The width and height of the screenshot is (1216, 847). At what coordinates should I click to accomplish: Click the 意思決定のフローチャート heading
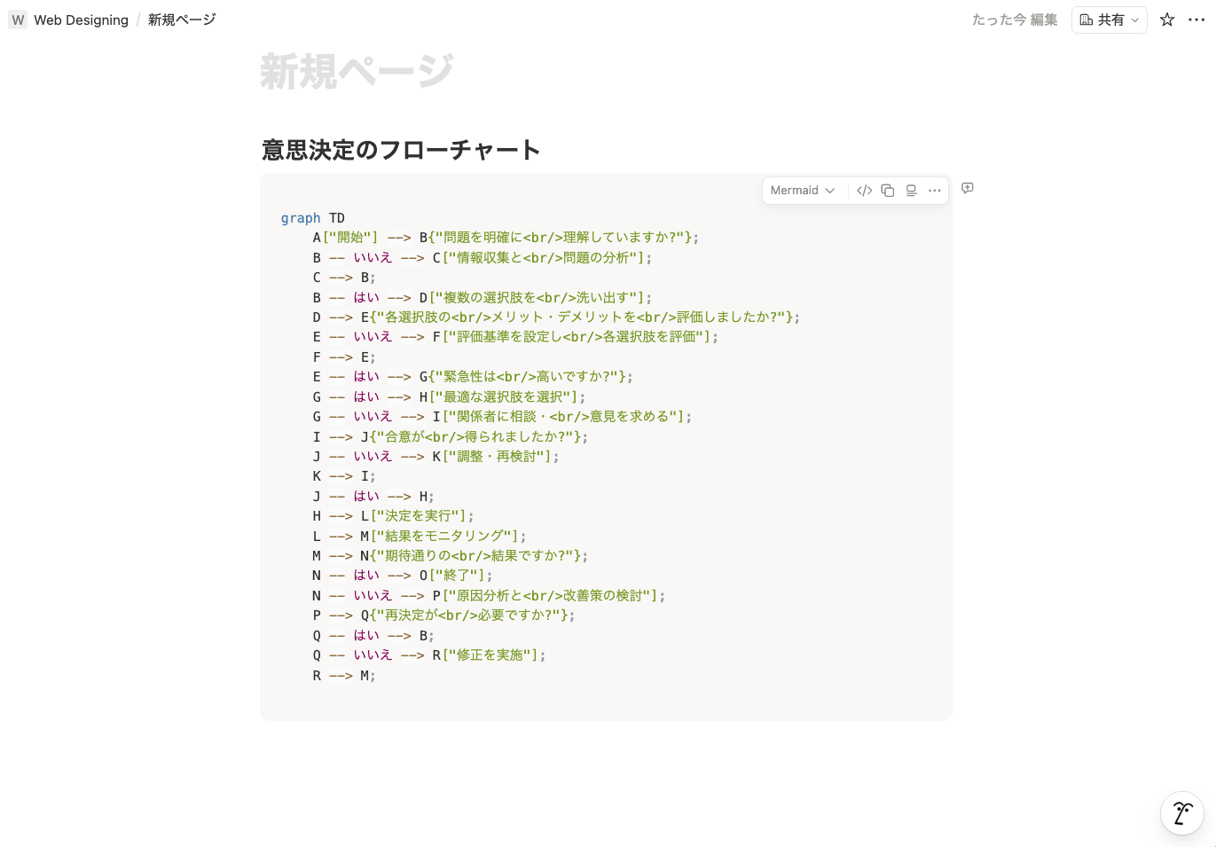(401, 150)
